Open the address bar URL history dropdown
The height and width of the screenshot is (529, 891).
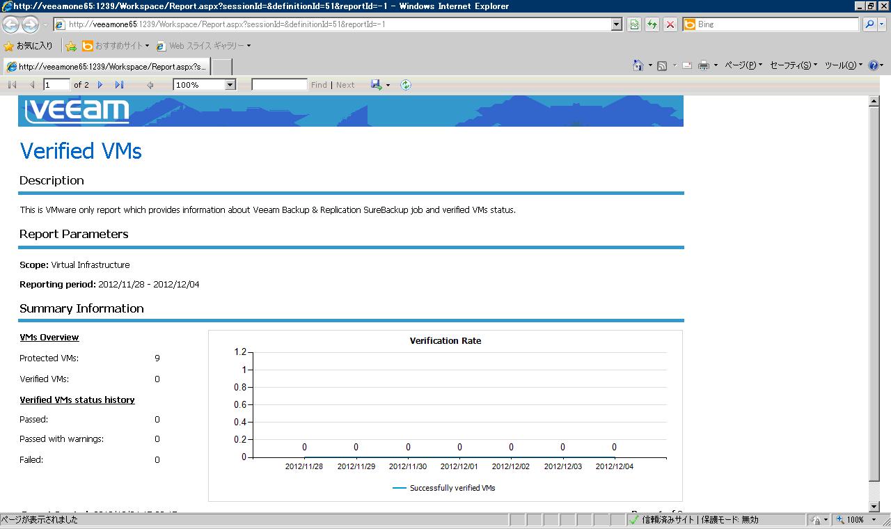click(x=616, y=24)
